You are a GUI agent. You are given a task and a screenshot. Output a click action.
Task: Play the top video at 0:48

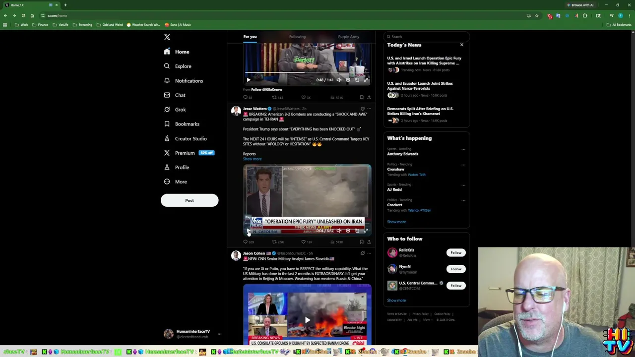coord(249,80)
